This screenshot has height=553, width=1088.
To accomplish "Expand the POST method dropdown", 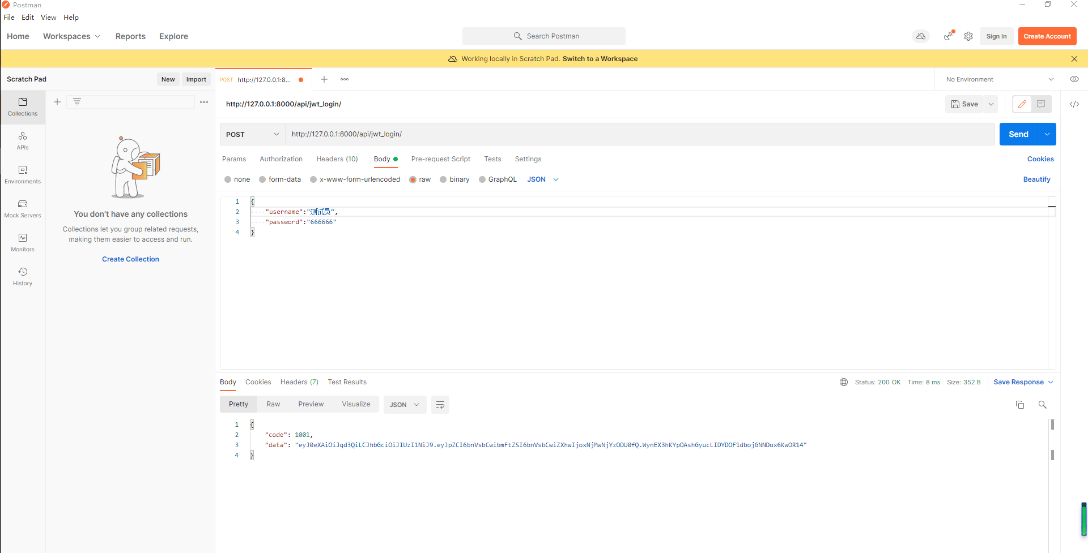I will click(253, 134).
